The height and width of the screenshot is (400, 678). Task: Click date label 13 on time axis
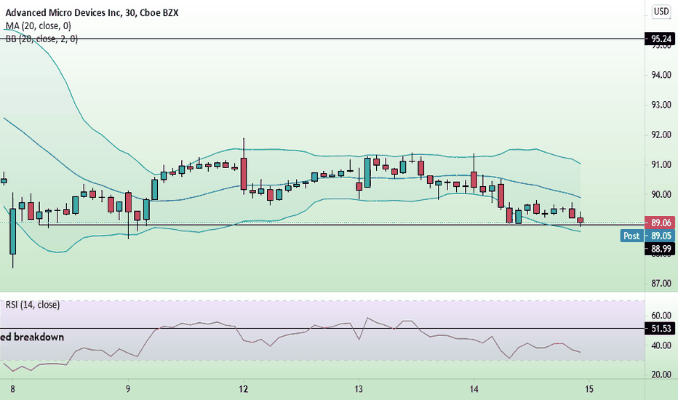point(359,389)
